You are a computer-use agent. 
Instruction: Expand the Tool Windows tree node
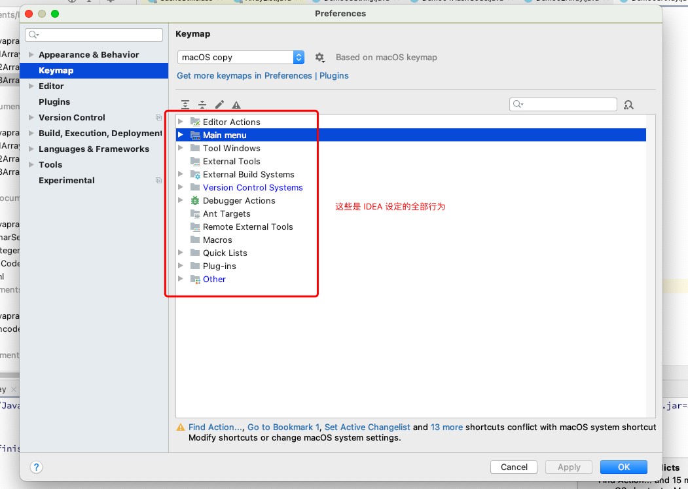pos(180,148)
